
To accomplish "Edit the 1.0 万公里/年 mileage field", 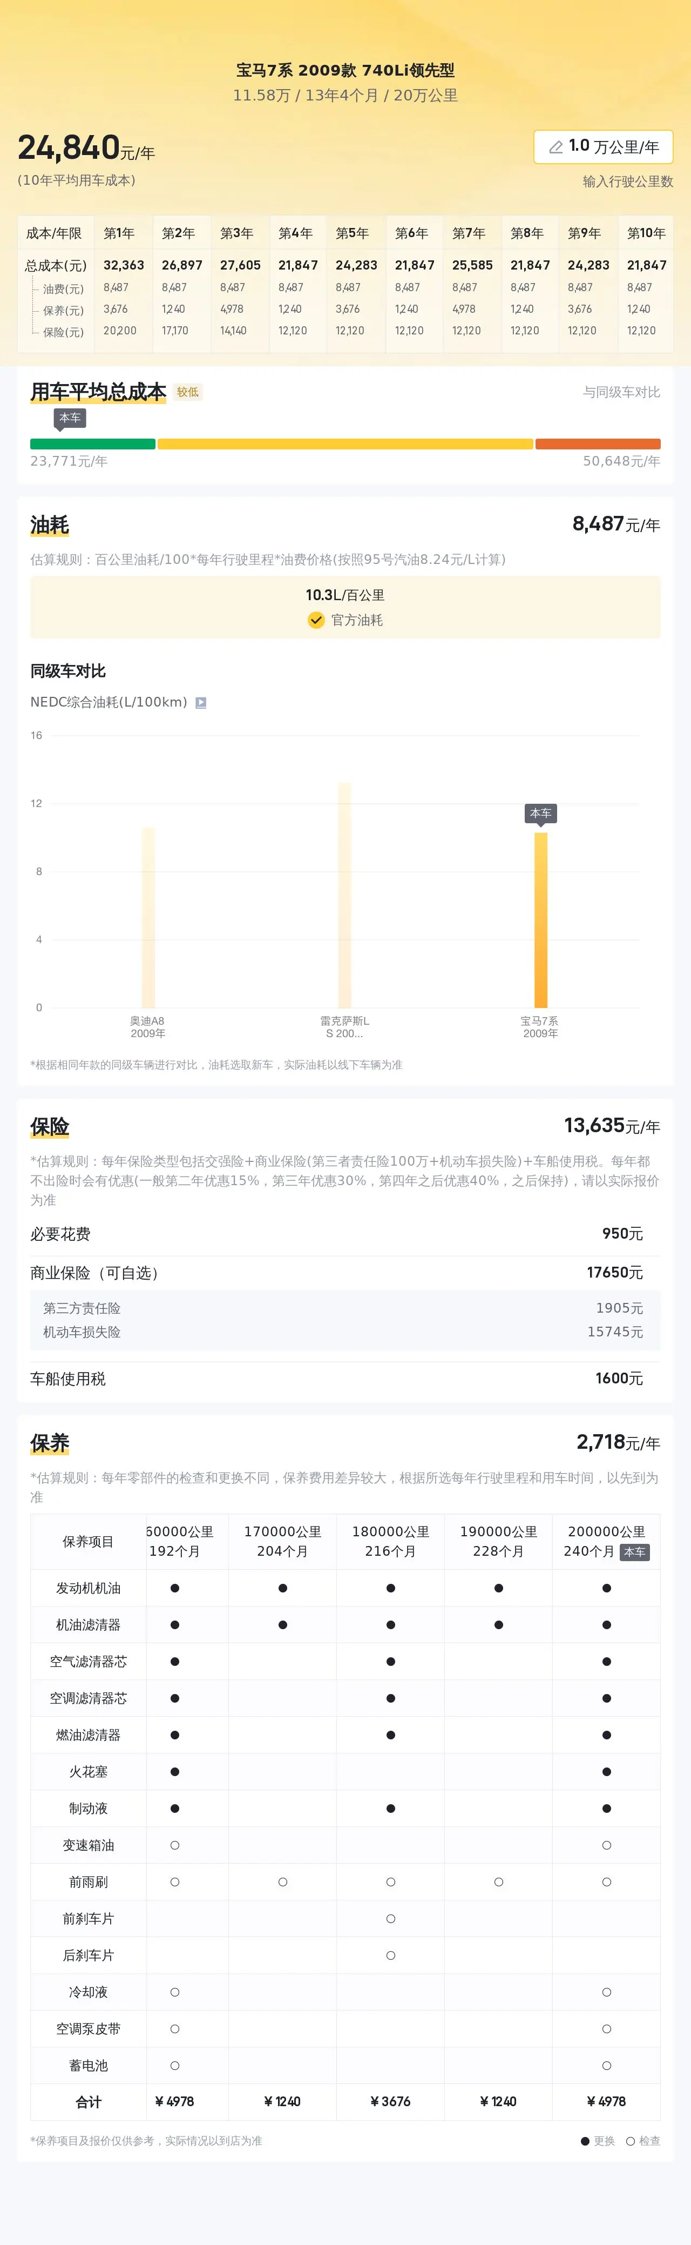I will (x=603, y=146).
